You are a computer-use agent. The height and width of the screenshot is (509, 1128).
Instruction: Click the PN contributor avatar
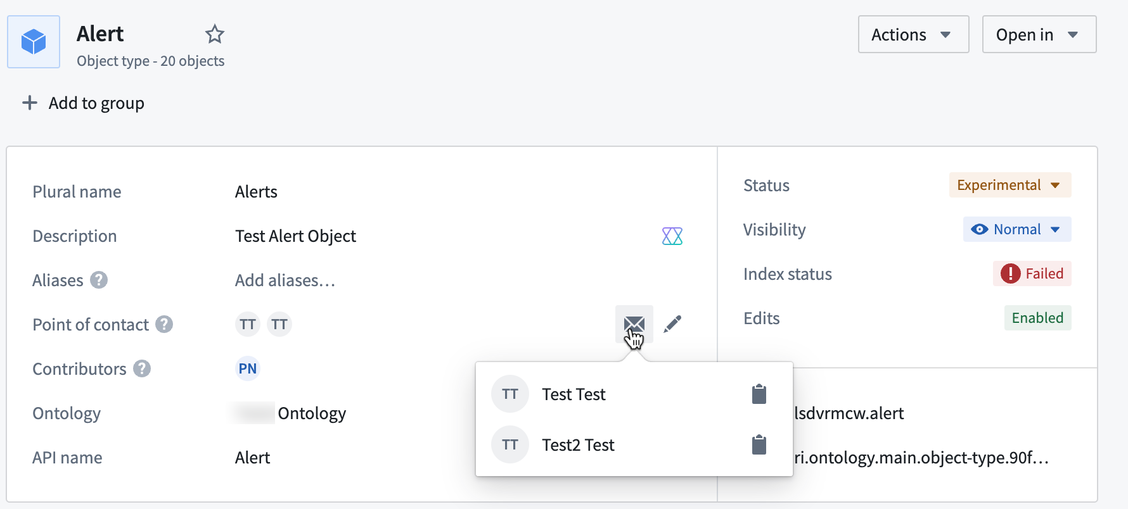(x=248, y=368)
